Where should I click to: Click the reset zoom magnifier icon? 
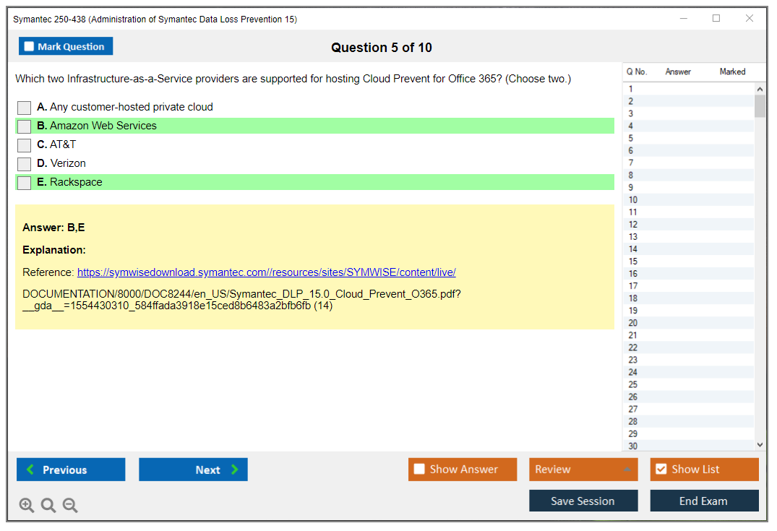pos(48,506)
